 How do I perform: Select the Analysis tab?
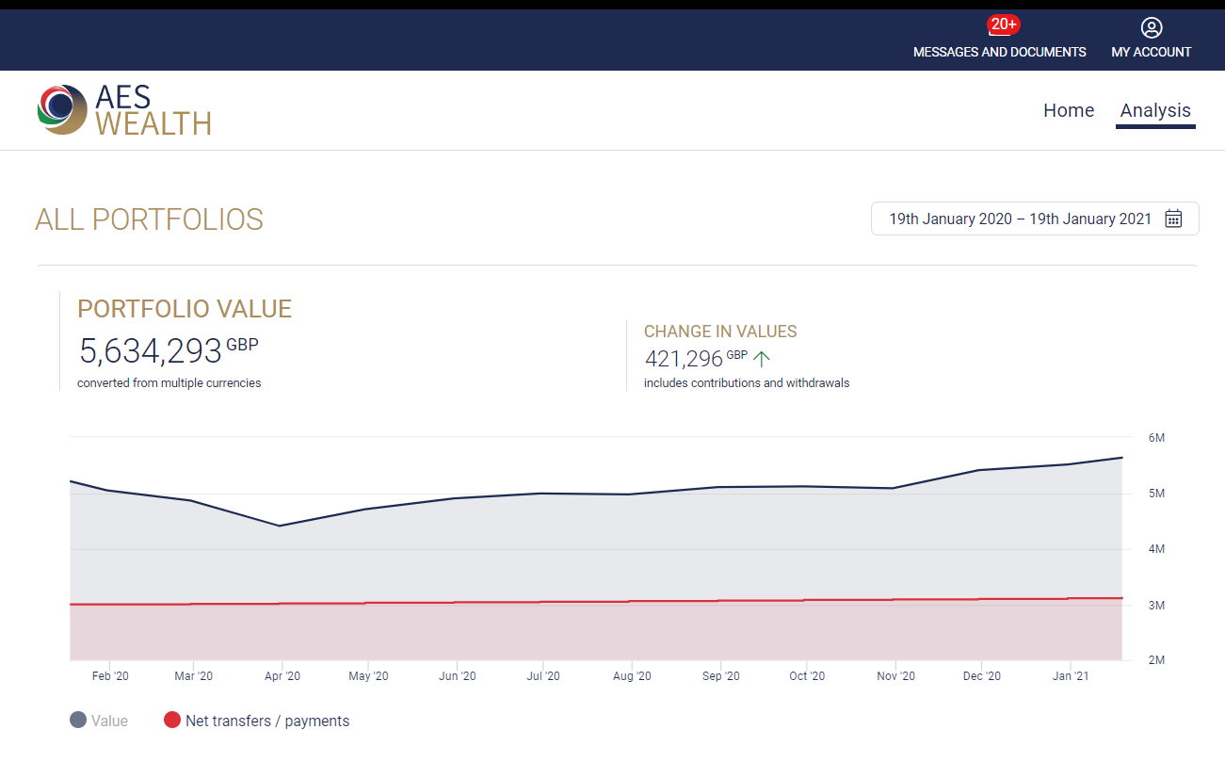click(1155, 110)
